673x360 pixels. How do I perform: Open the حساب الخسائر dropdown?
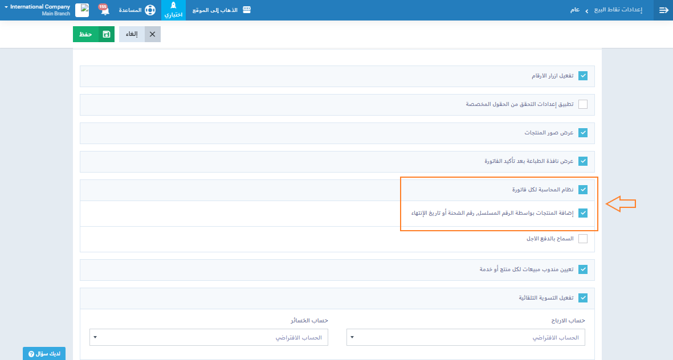[x=209, y=337]
